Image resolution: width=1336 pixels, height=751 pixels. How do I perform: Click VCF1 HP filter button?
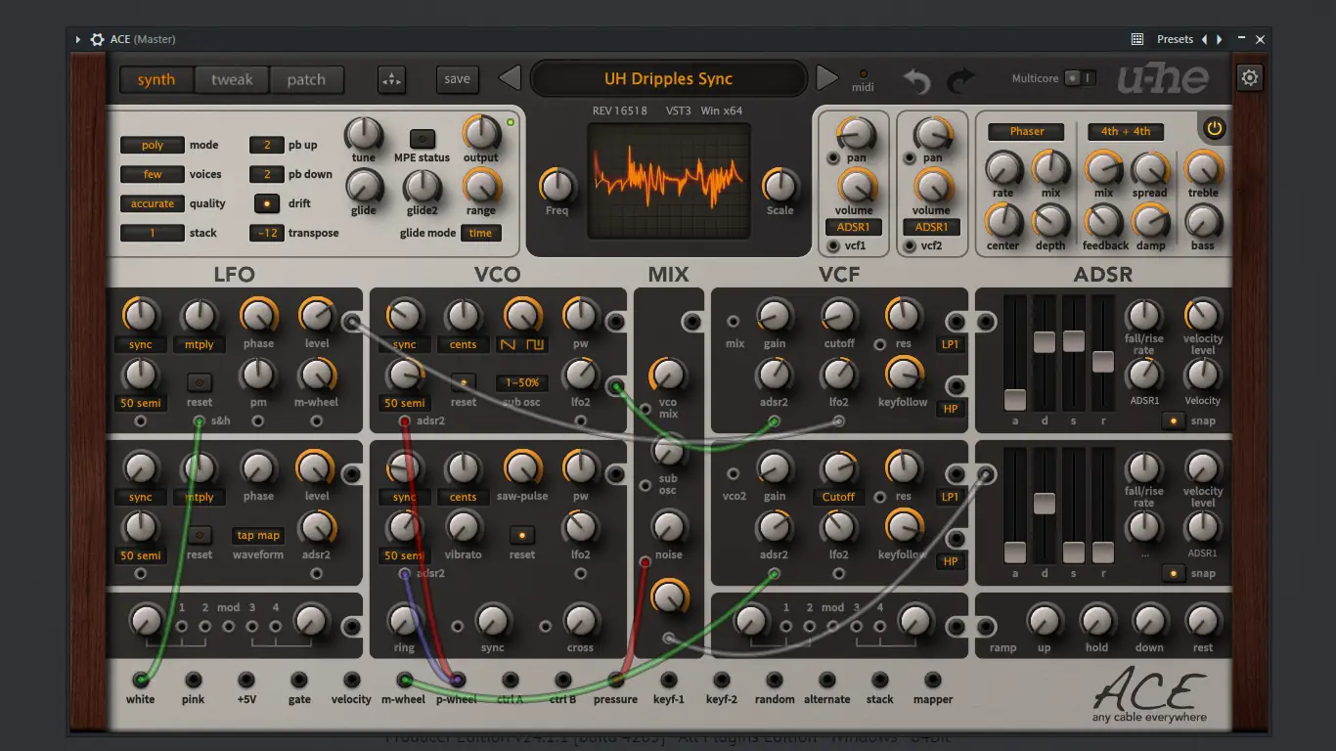click(951, 409)
